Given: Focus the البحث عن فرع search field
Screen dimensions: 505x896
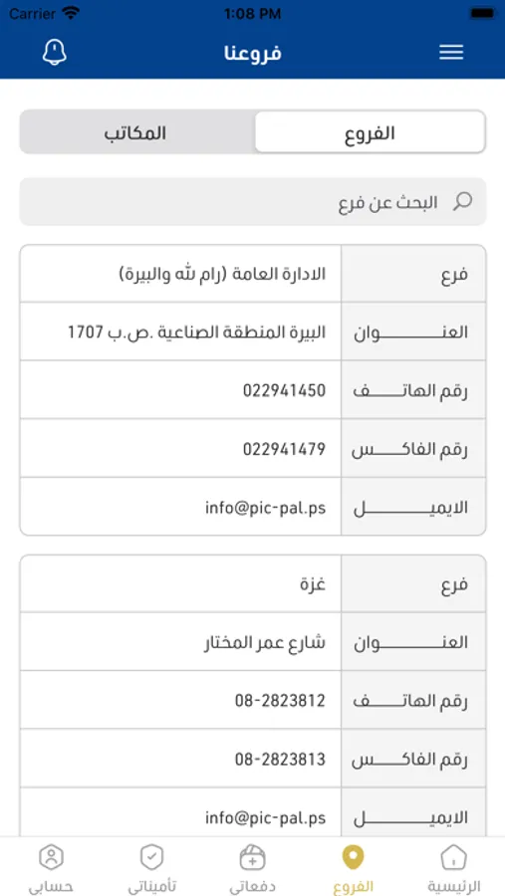Looking at the screenshot, I should click(253, 202).
